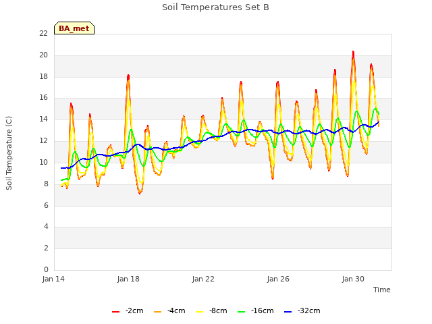The image size is (432, 324).
Task: Click the highest red peak near Jan 30
Action: [x=353, y=52]
